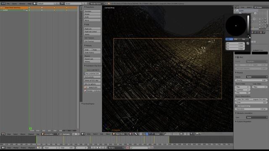Open the obstacle simulation Type dropdown

(257, 117)
